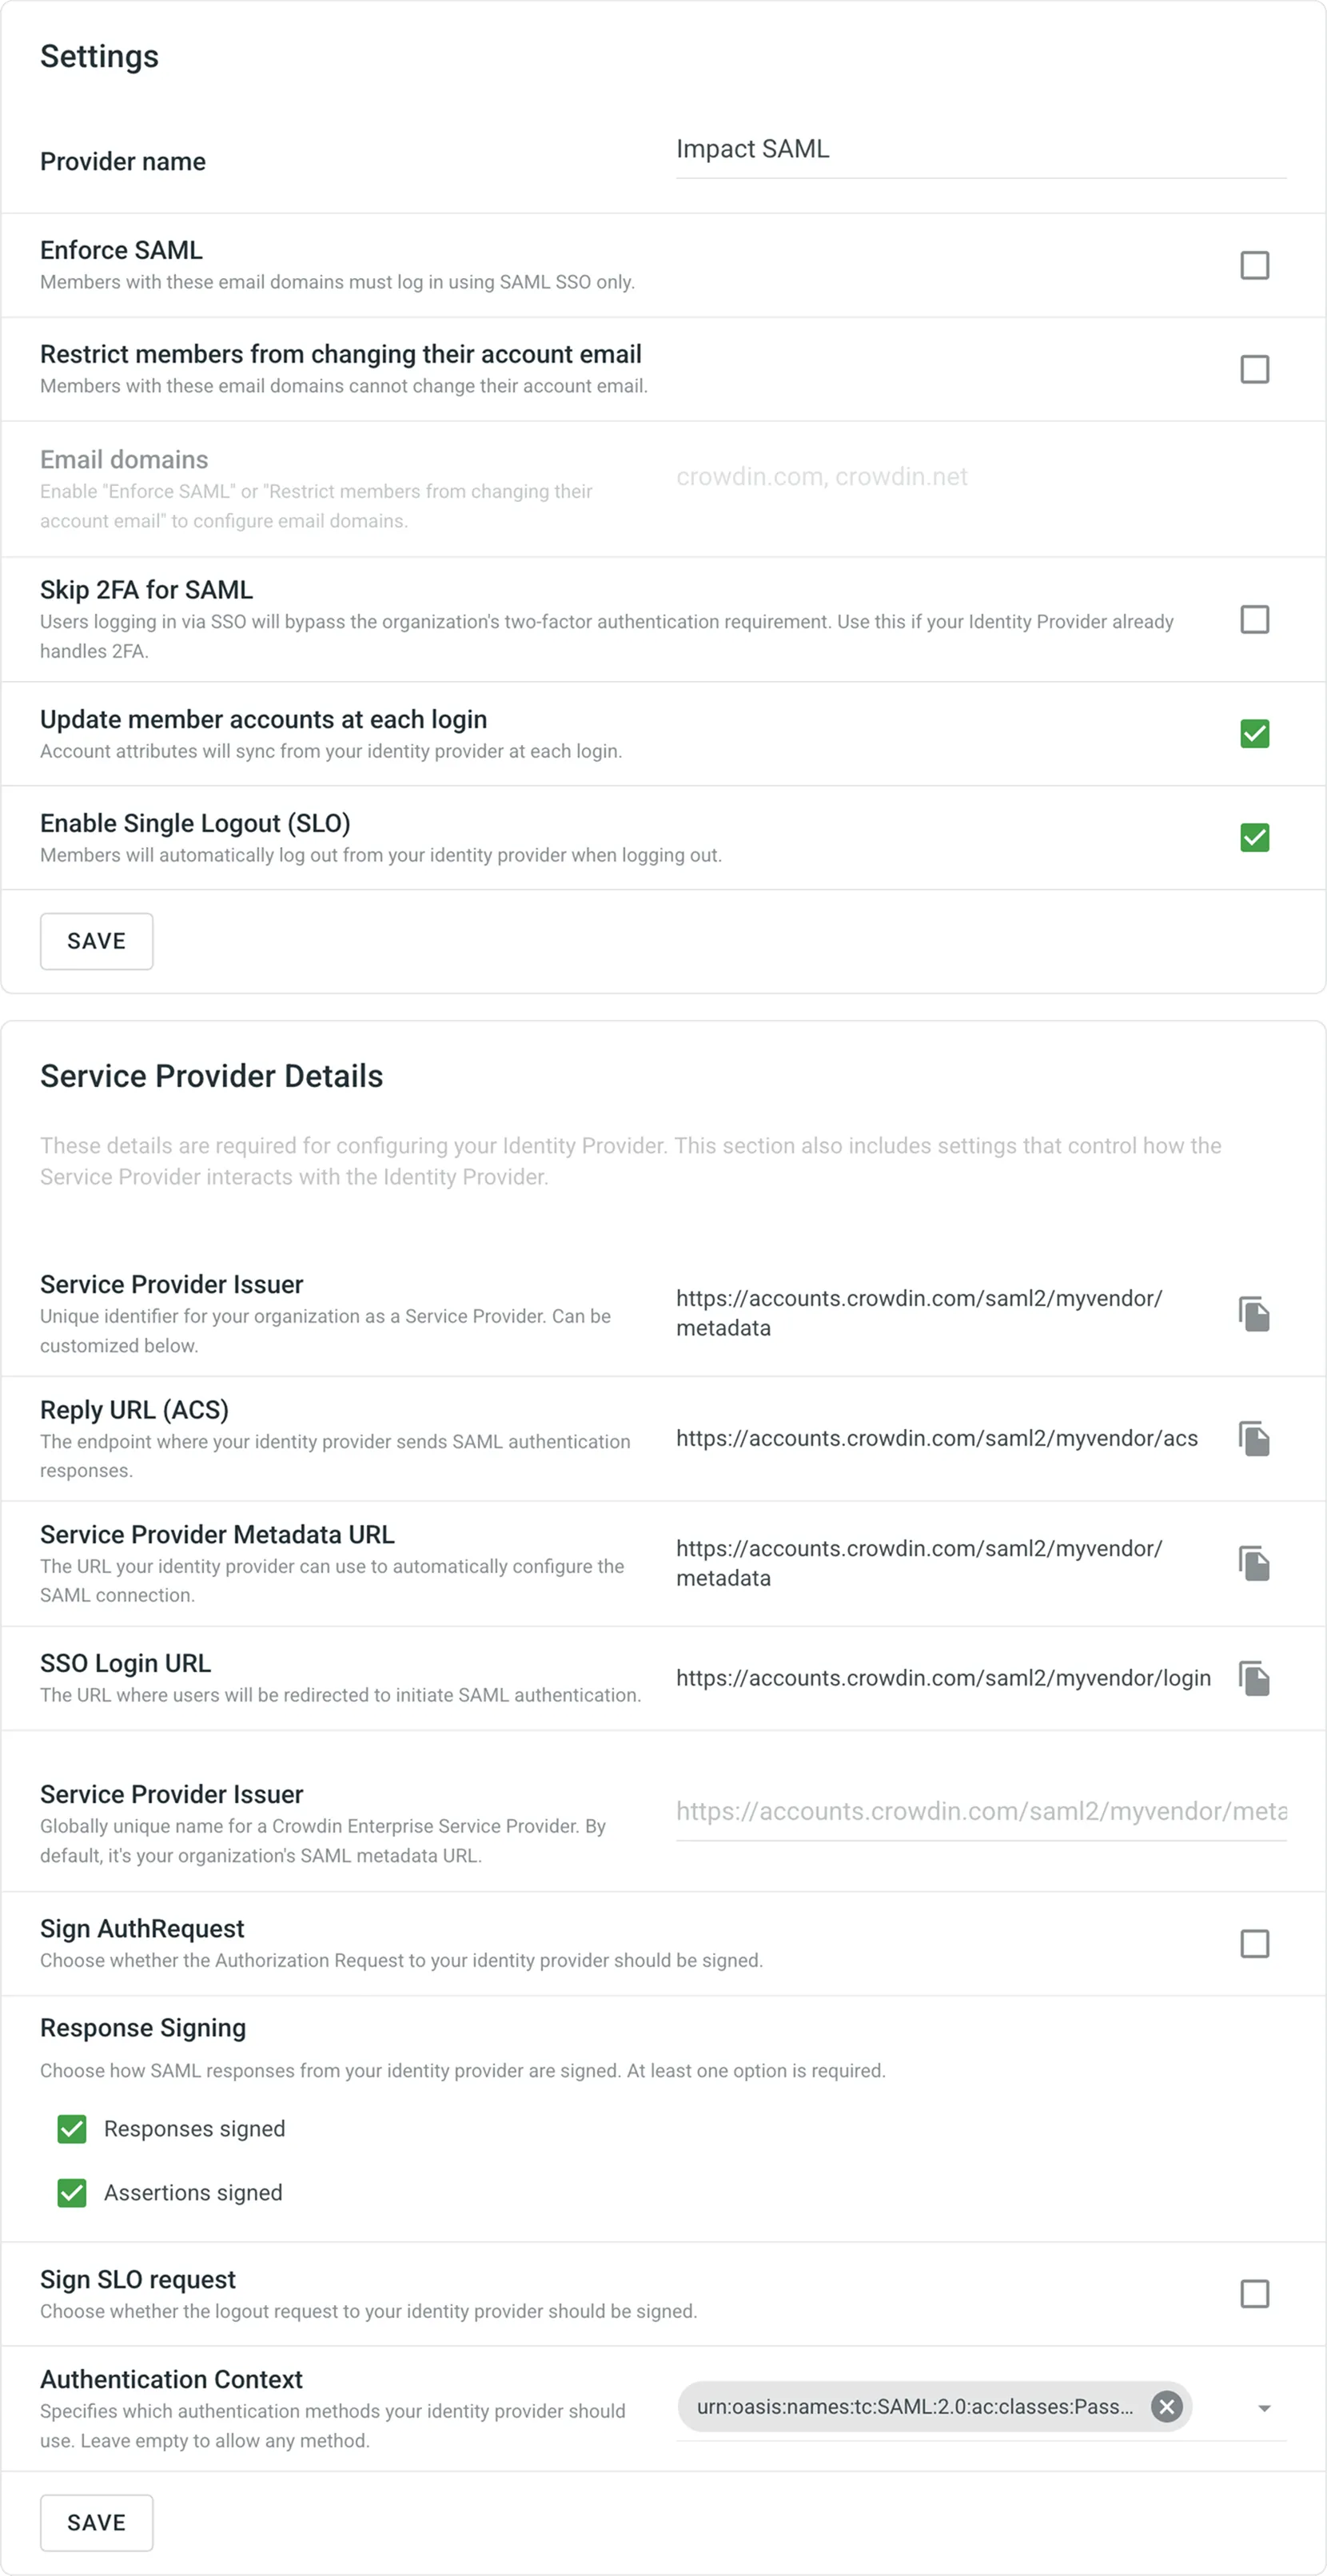Image resolution: width=1327 pixels, height=2576 pixels.
Task: Copy the Service Provider Issuer value
Action: (1253, 1315)
